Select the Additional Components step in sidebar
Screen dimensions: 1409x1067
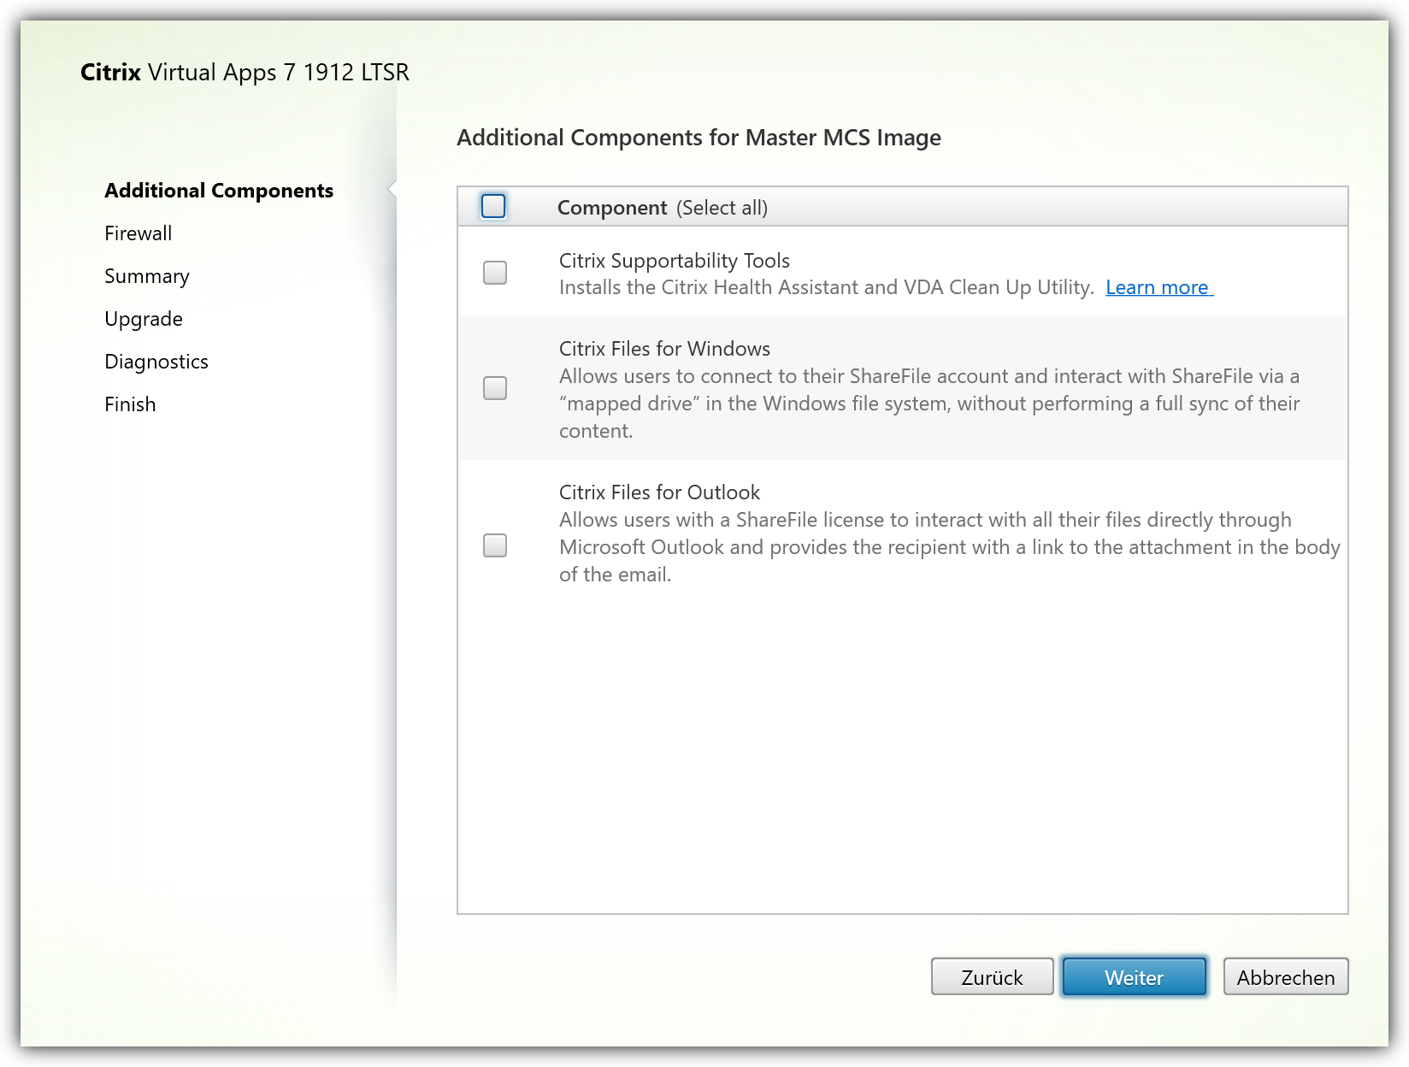pos(219,191)
